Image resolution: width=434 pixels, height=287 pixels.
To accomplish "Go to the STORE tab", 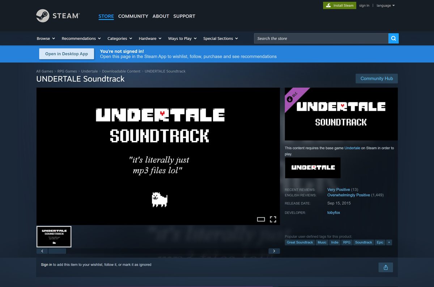I will pos(106,16).
